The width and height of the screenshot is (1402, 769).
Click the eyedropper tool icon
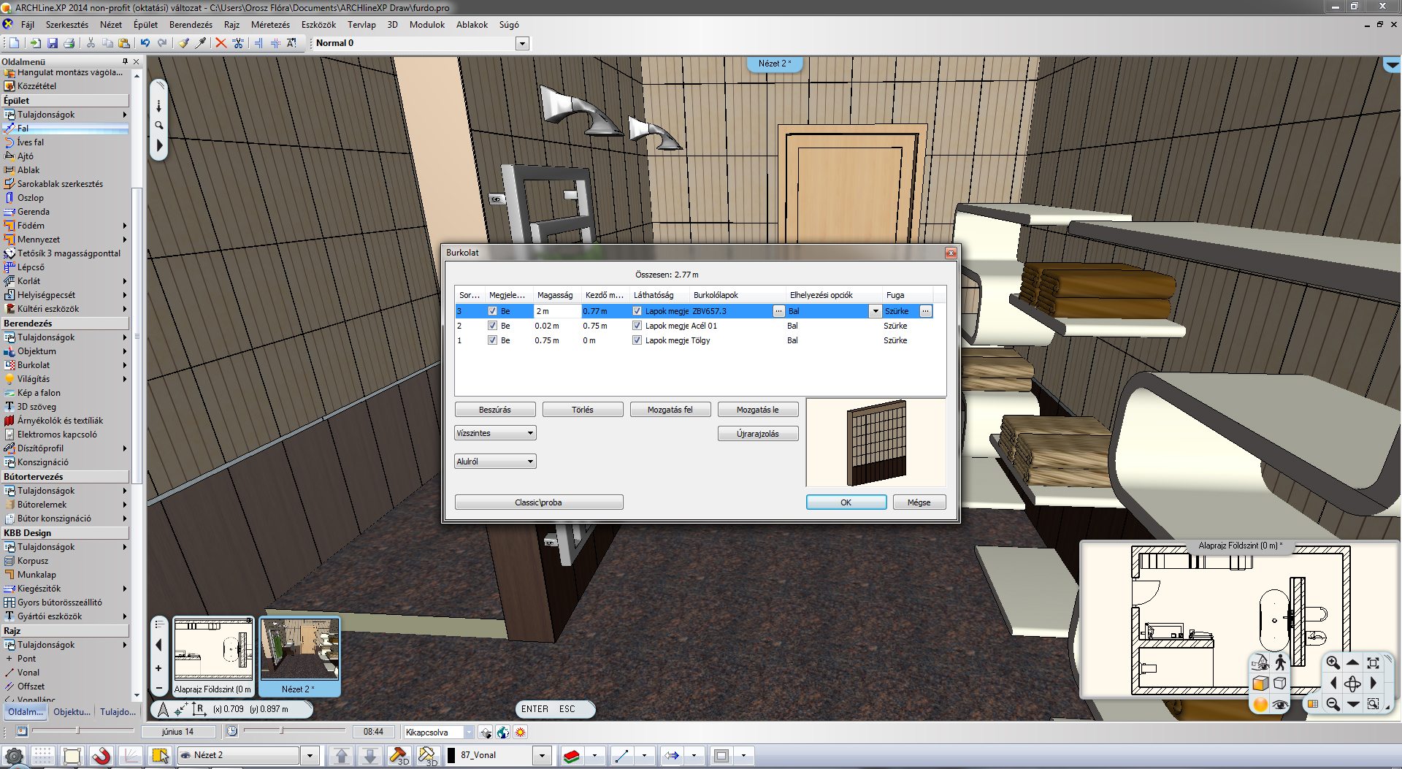point(201,43)
